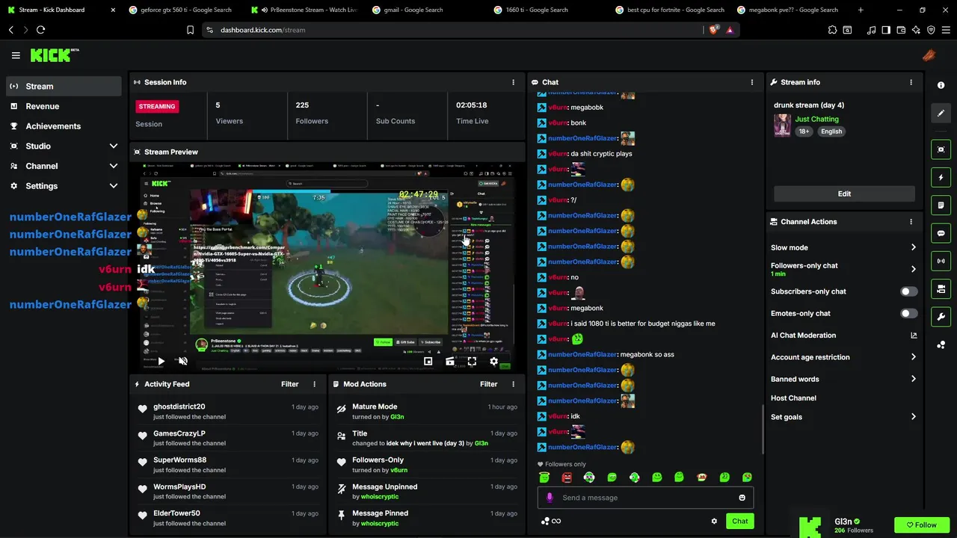This screenshot has height=538, width=957.
Task: Click Host Channel action
Action: pos(793,398)
